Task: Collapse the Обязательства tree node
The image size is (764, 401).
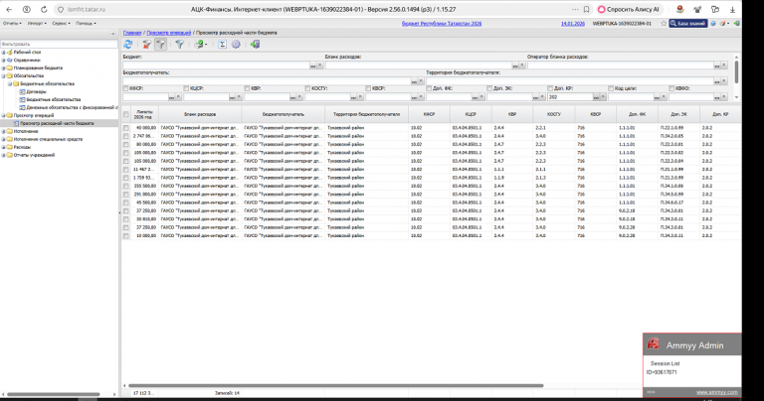Action: [3, 75]
